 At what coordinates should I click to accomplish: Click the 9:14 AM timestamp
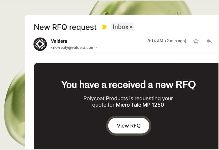(x=155, y=41)
